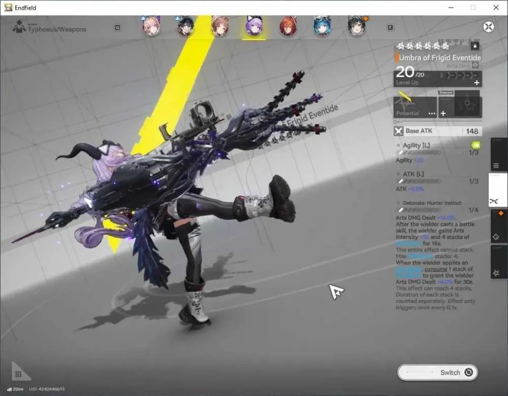Select the pink-haired operator portrait

pos(151,26)
